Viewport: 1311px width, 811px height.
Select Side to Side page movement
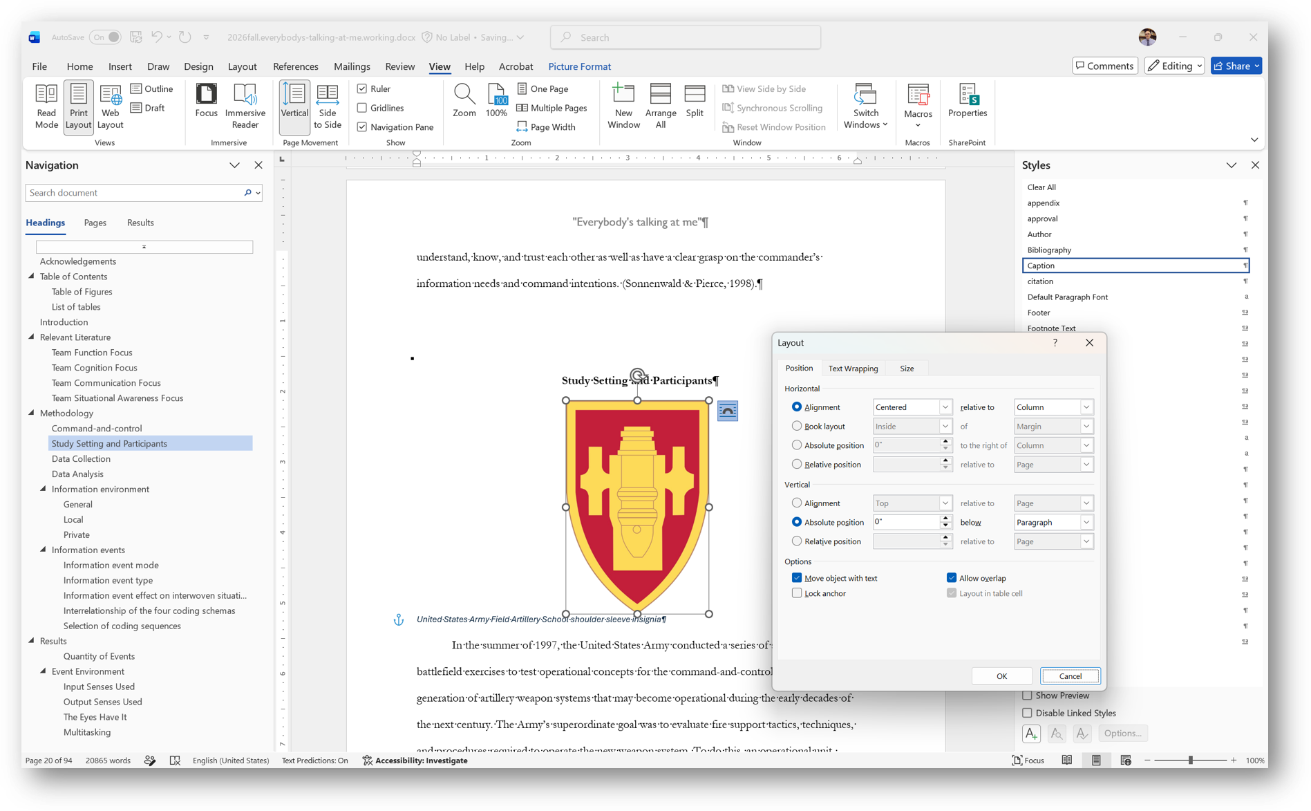(x=327, y=106)
